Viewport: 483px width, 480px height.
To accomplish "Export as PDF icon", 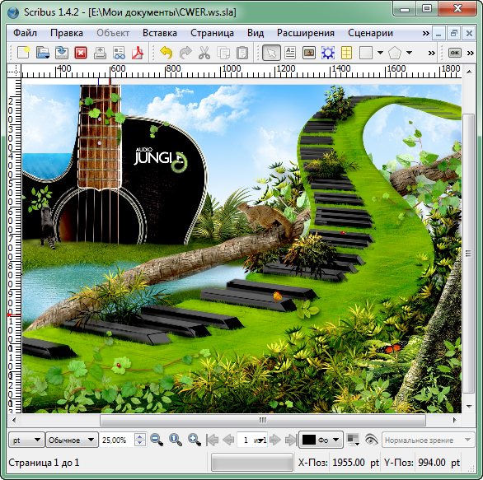I will [x=138, y=53].
